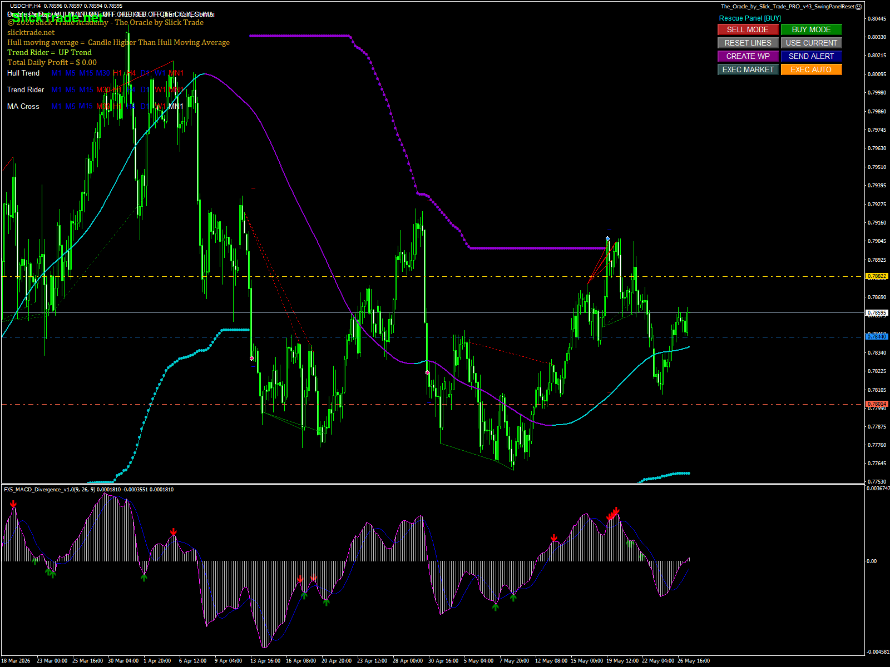890x667 pixels.
Task: Click the orange 0.78822 price label
Action: coord(877,276)
